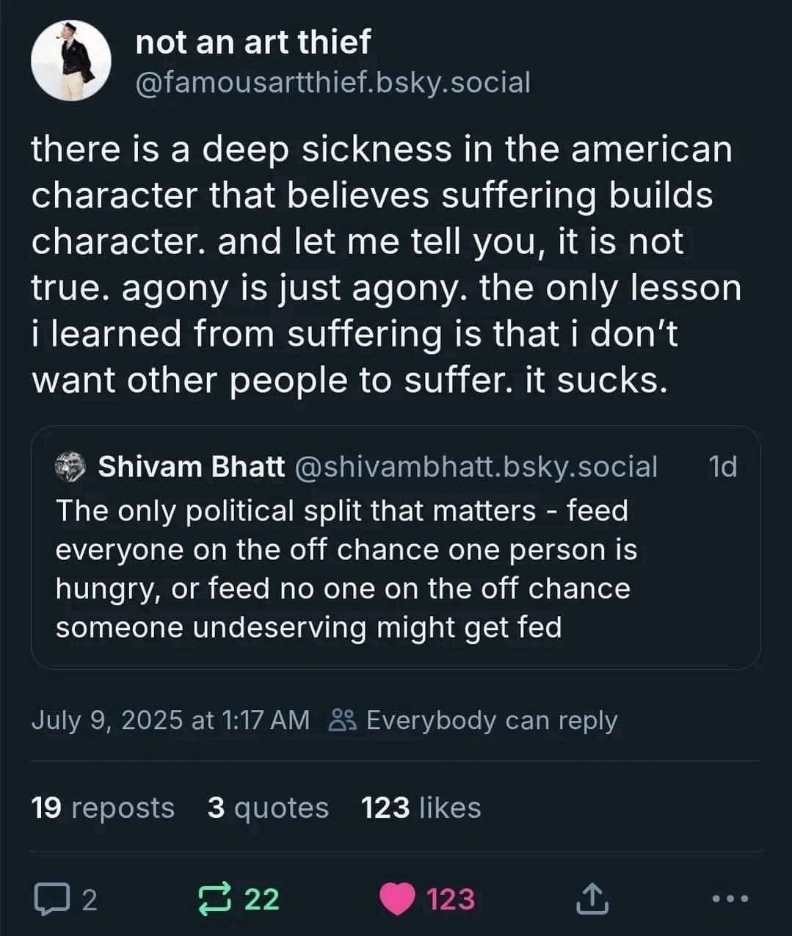
Task: Click the pink heart like icon
Action: [x=397, y=899]
